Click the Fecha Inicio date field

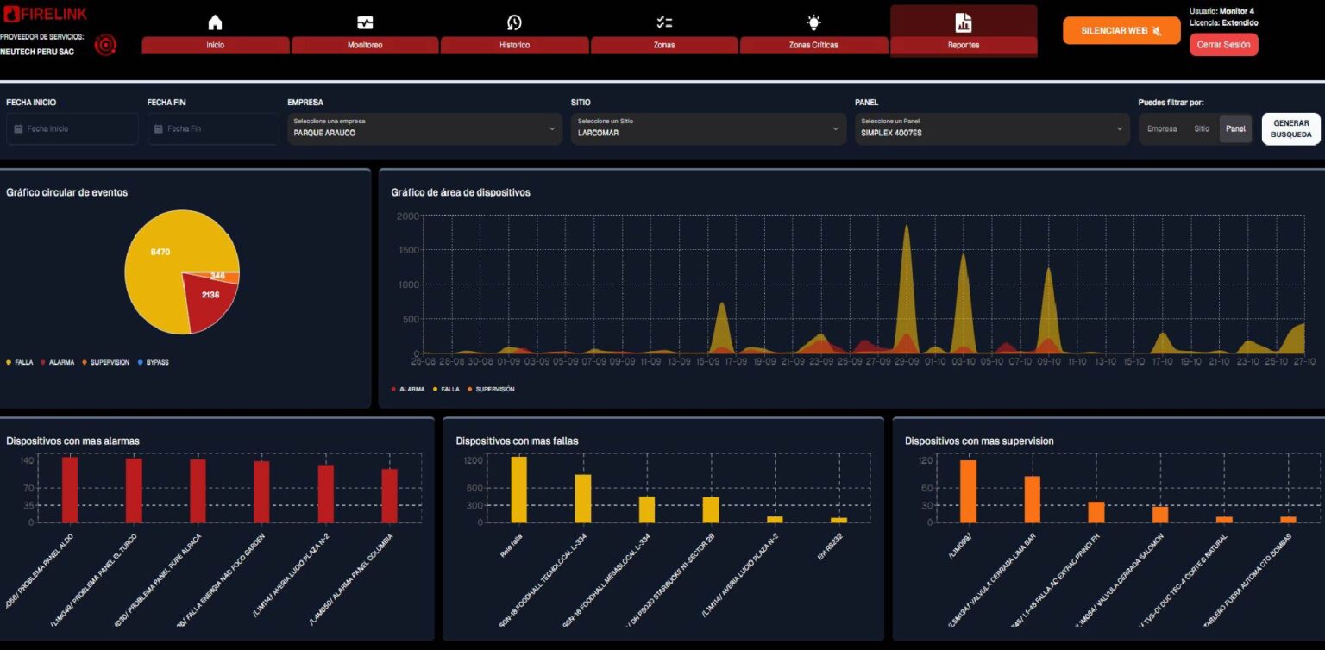[72, 128]
